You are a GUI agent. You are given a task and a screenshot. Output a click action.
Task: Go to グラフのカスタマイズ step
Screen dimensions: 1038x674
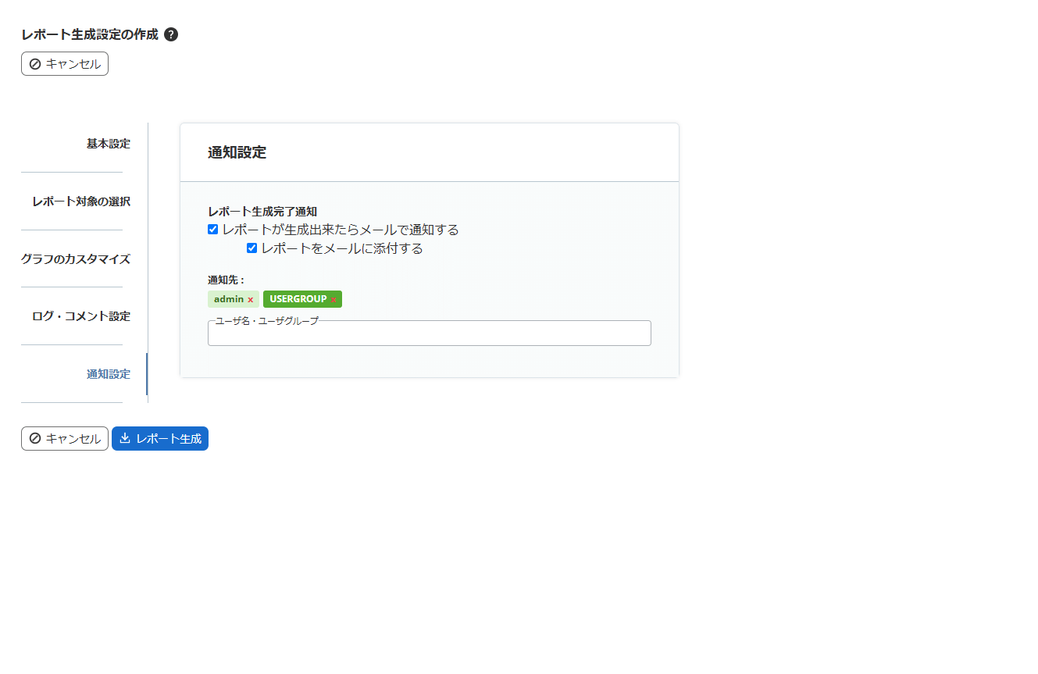[x=76, y=259]
